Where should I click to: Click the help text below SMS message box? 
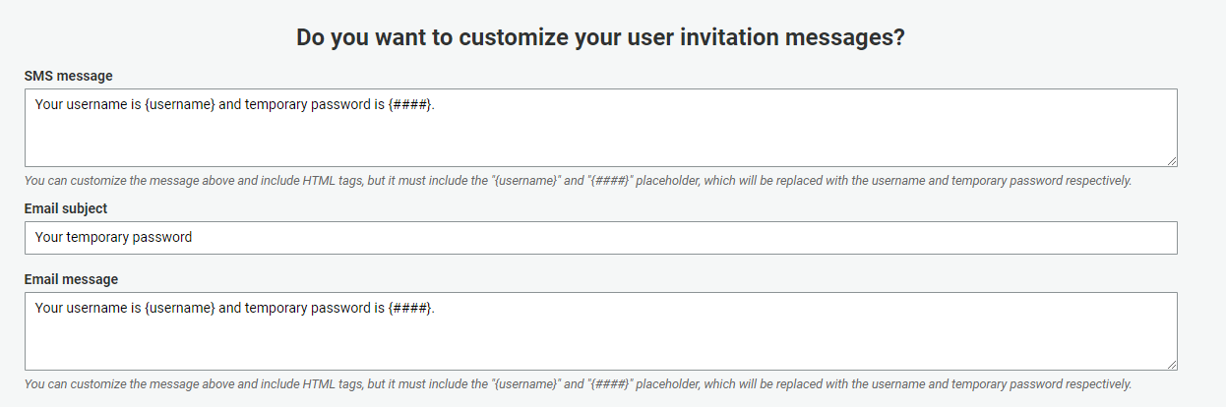(578, 181)
